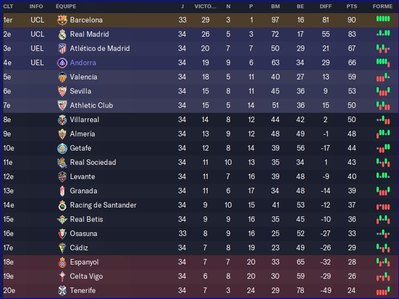Click the FORME column header
Viewport: 399px width, 299px height.
point(383,7)
